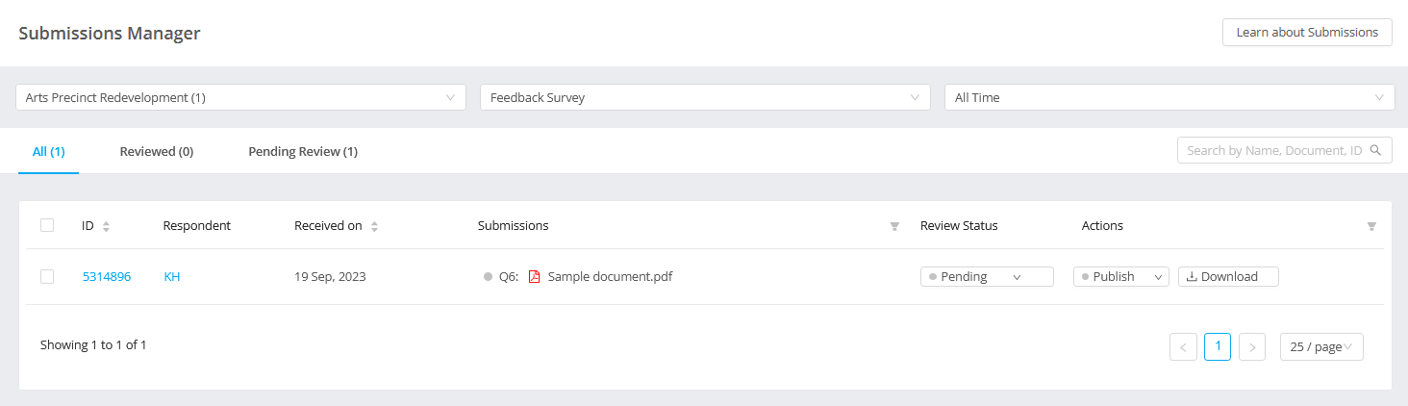The image size is (1408, 406).
Task: Switch to the Pending Review (1) tab
Action: (x=303, y=151)
